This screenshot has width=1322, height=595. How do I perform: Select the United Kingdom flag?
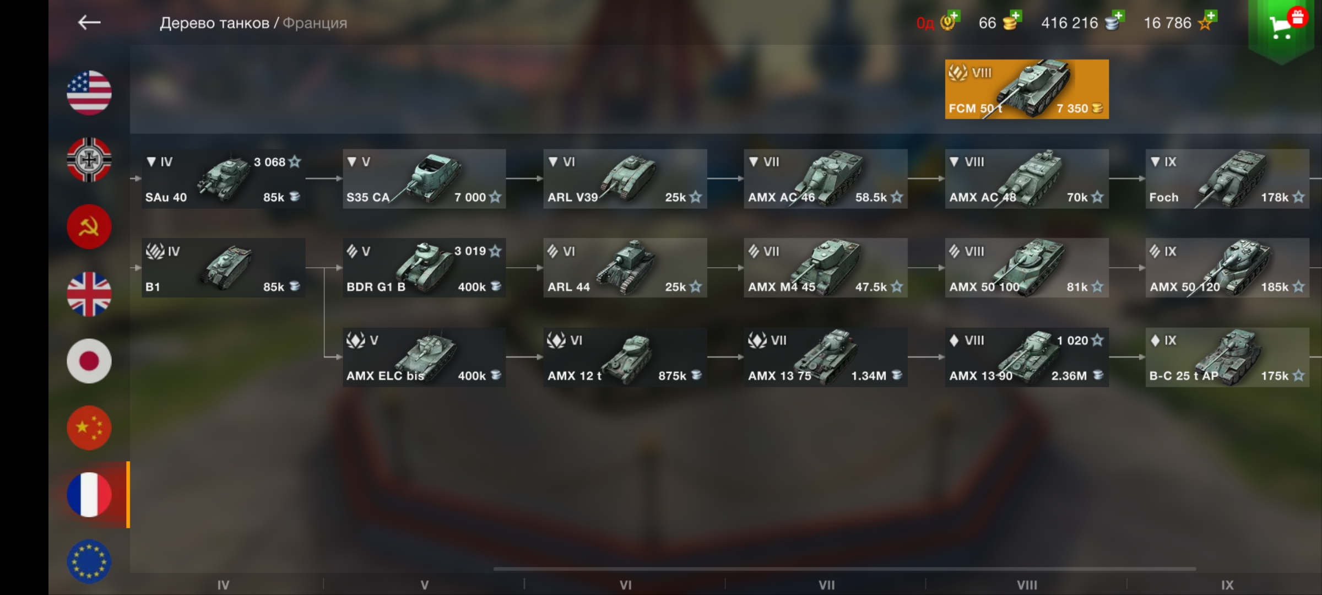pos(89,294)
